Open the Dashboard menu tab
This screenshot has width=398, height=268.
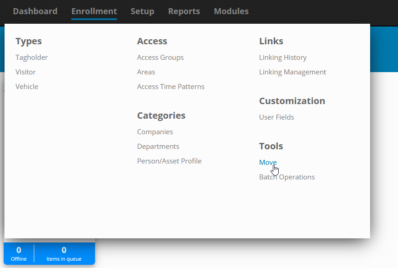pyautogui.click(x=35, y=11)
